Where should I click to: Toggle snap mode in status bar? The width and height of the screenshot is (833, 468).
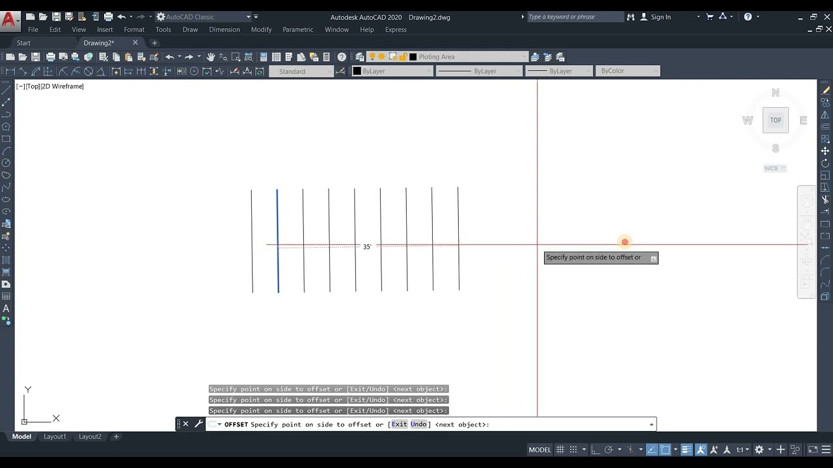point(573,449)
